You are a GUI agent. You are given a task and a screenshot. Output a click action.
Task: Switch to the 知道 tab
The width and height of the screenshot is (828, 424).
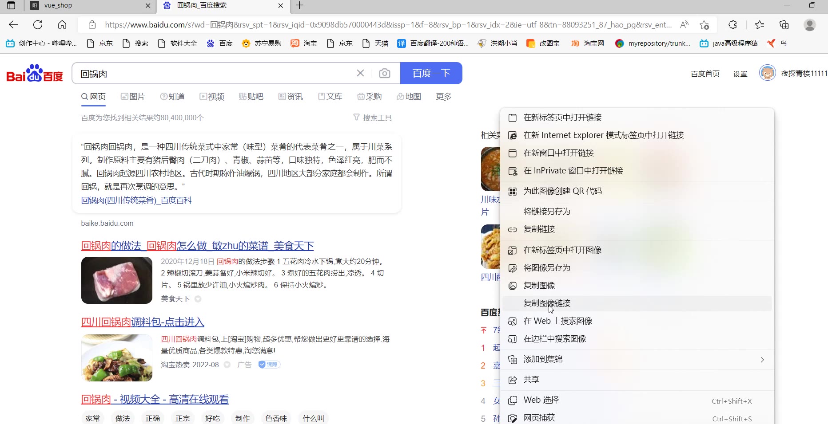point(172,97)
